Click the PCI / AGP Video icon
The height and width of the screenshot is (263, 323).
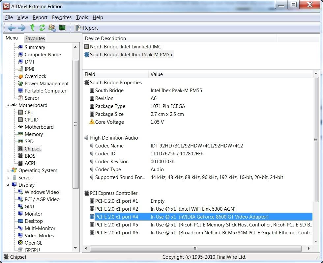coord(20,199)
